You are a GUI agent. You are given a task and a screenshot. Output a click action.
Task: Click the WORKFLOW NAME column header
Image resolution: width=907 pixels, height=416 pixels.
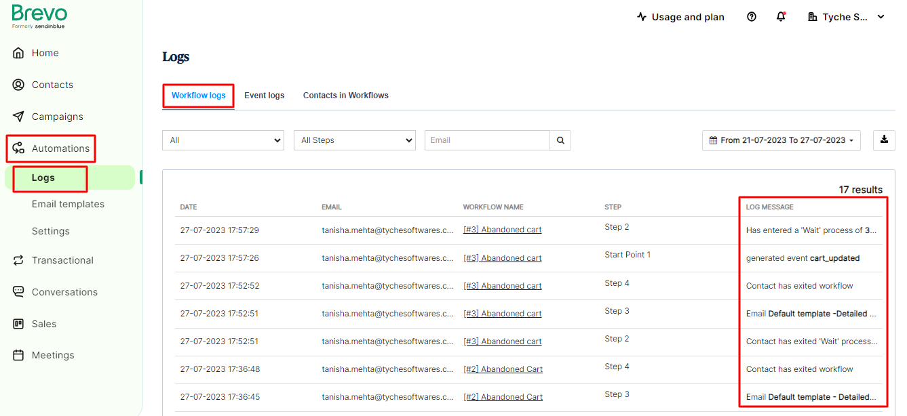493,207
